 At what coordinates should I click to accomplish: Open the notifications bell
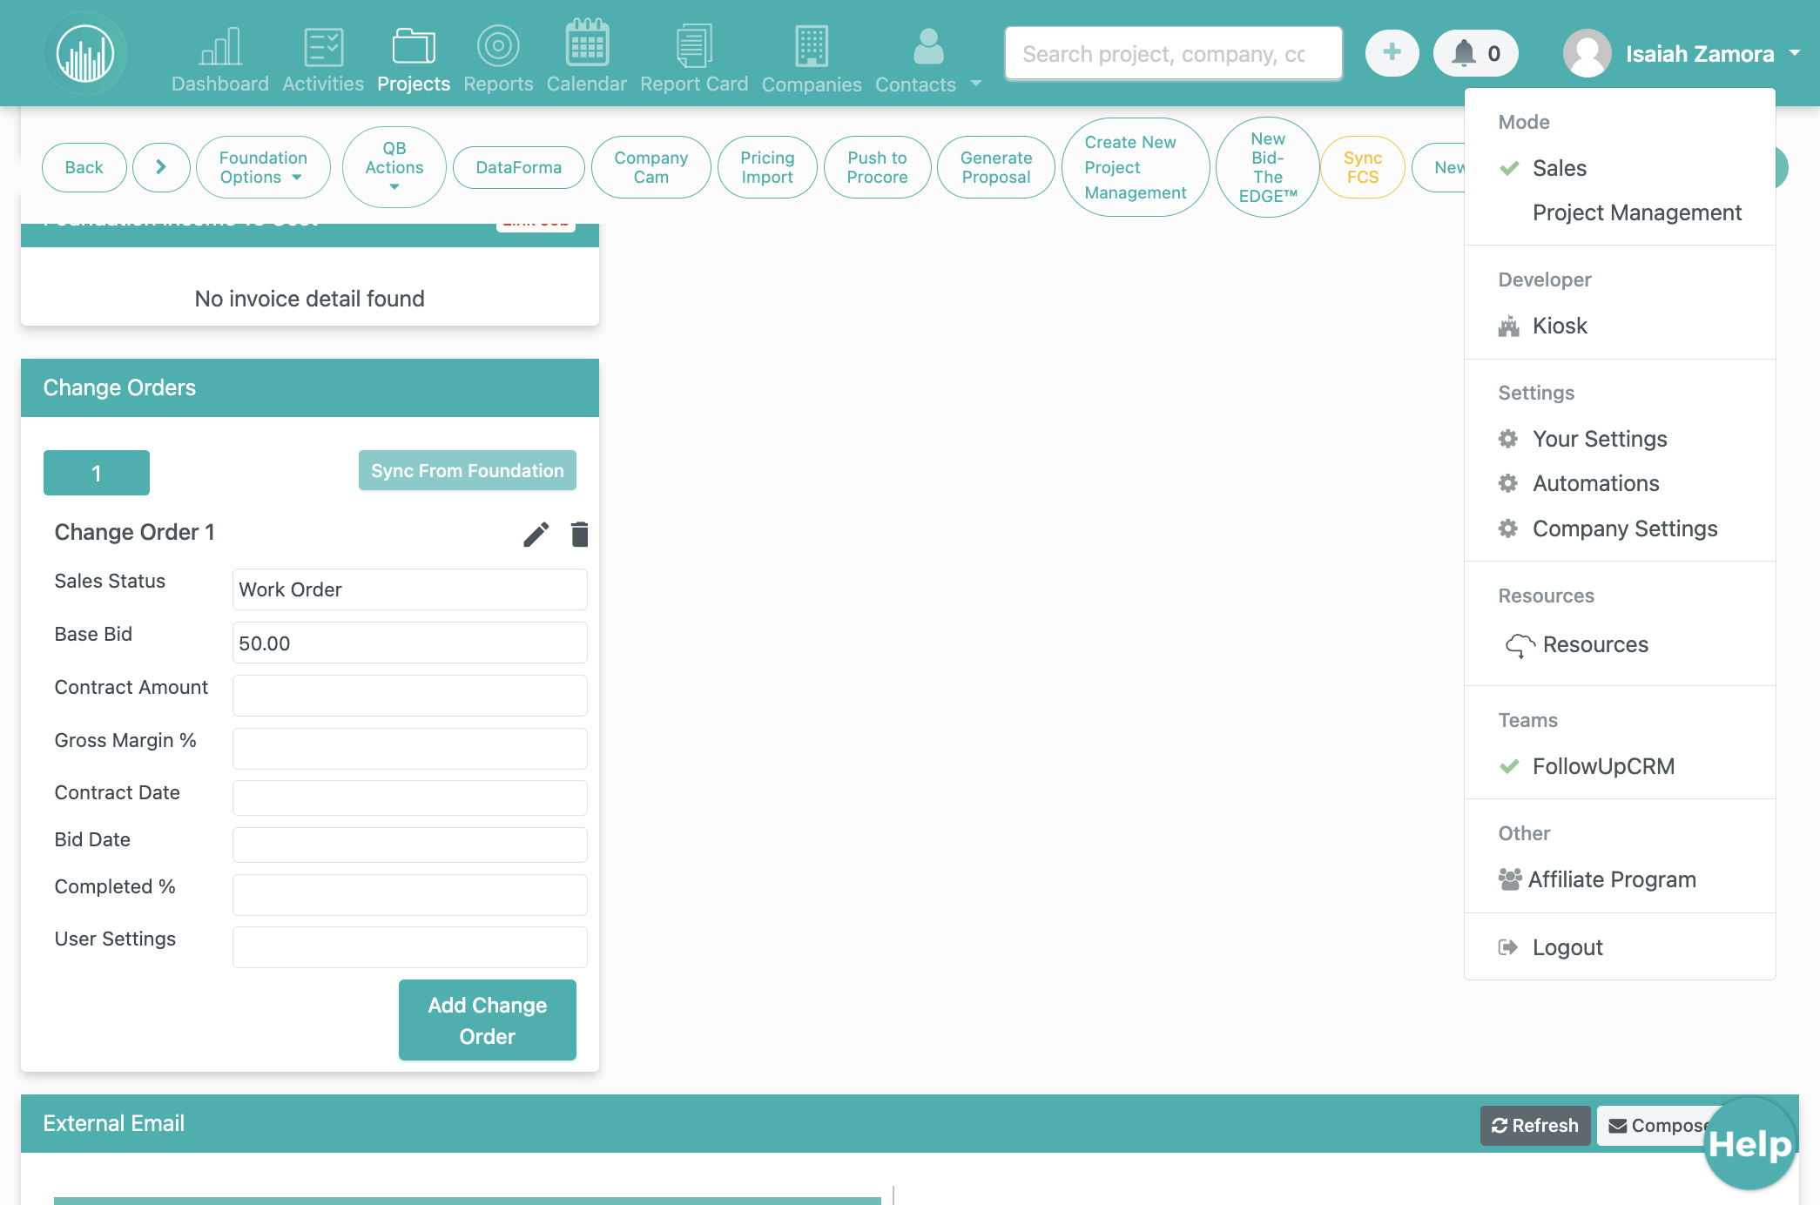1475,53
